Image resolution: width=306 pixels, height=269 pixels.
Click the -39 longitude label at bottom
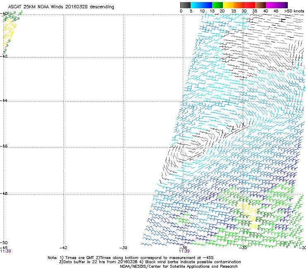click(123, 248)
